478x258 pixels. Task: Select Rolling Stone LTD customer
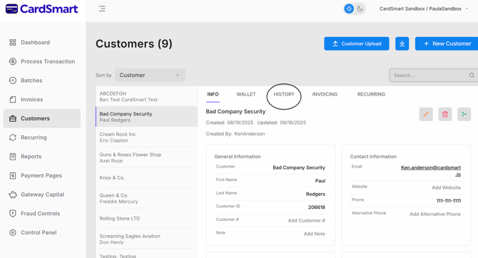[147, 218]
